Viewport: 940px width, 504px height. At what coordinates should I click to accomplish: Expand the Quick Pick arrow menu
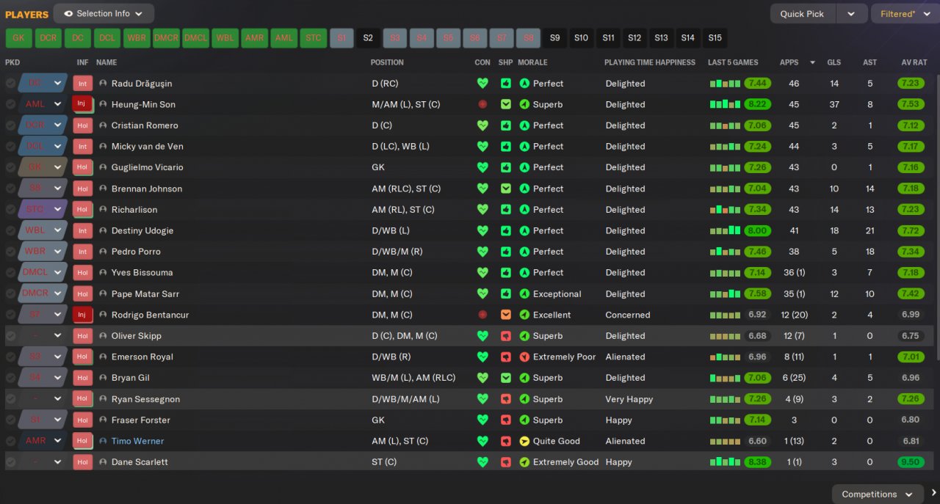pyautogui.click(x=851, y=14)
